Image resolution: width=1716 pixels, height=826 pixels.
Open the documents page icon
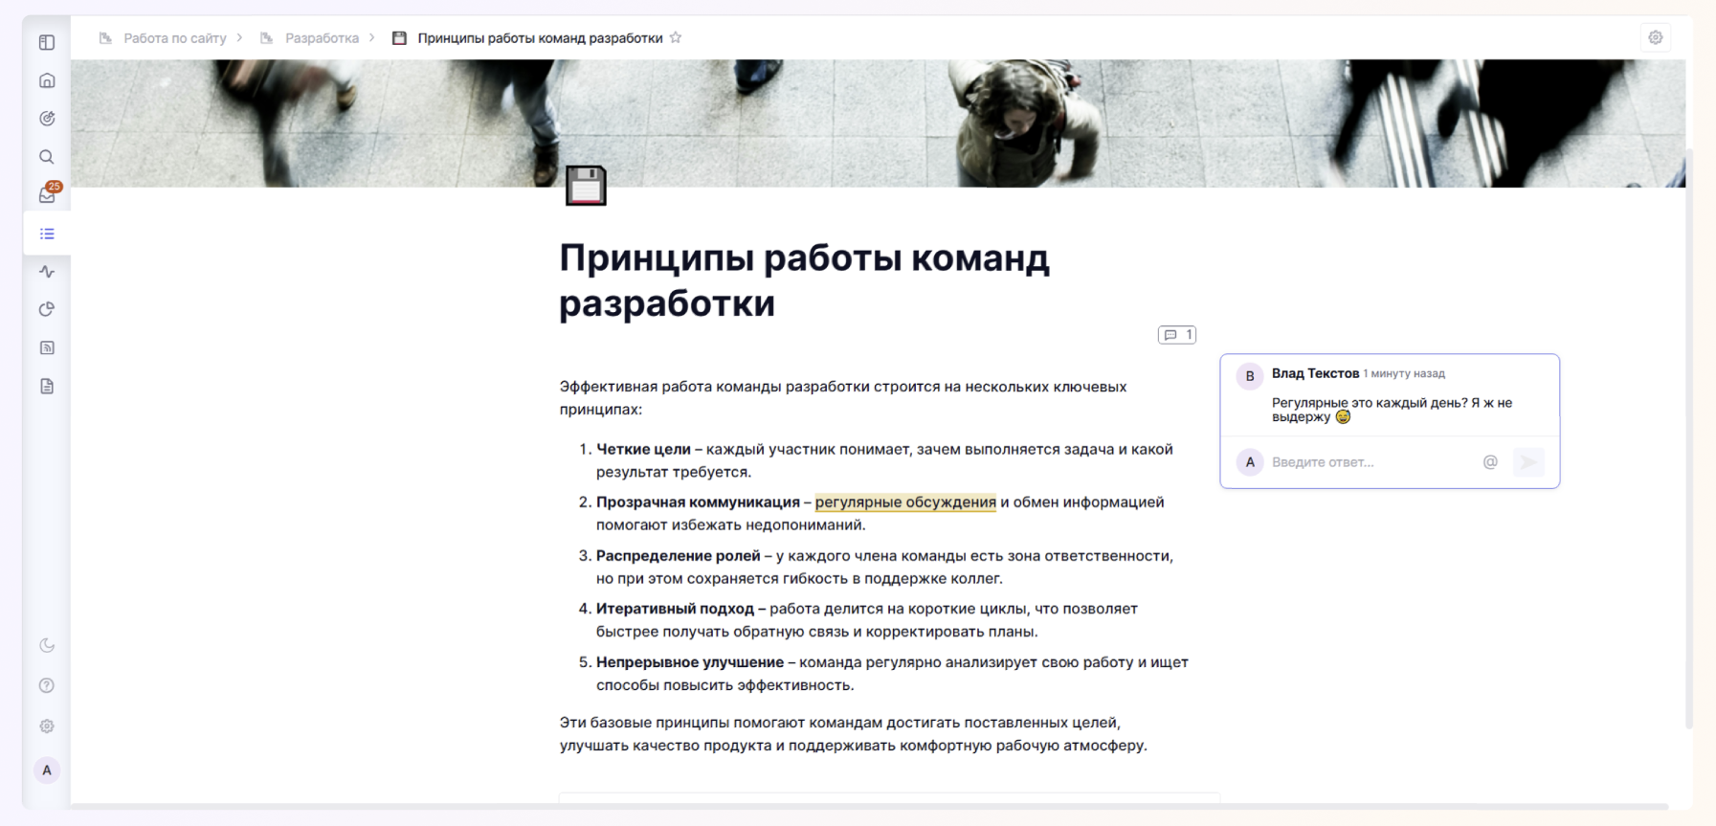(x=47, y=386)
